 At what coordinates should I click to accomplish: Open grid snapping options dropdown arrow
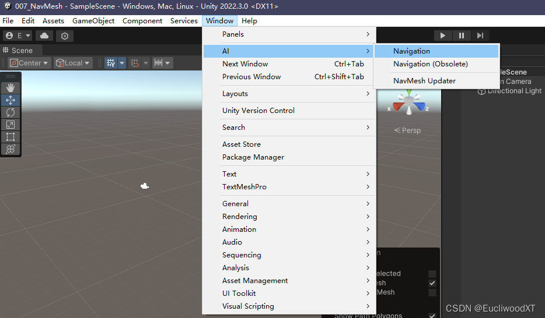146,63
